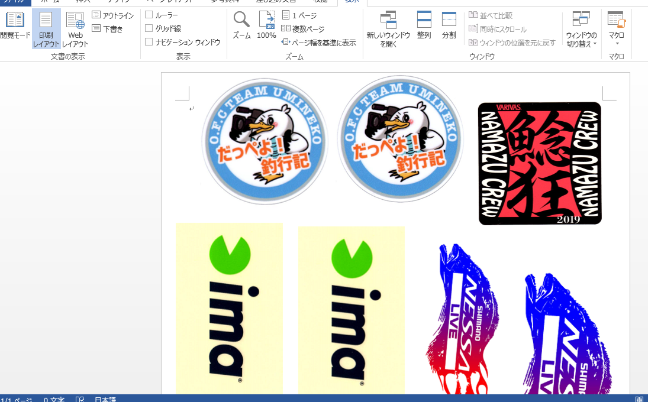This screenshot has width=648, height=402.
Task: Set zoom to 100%
Action: pos(266,25)
